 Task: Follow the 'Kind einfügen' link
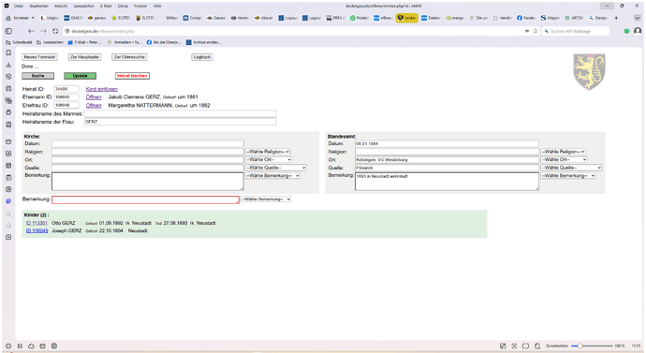point(102,89)
